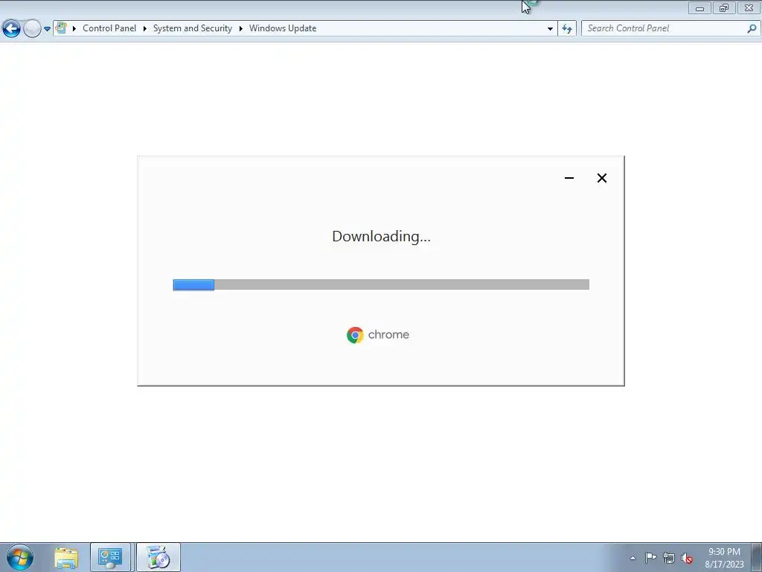Minimize the Control Panel window
Image resolution: width=762 pixels, height=572 pixels.
(x=699, y=7)
